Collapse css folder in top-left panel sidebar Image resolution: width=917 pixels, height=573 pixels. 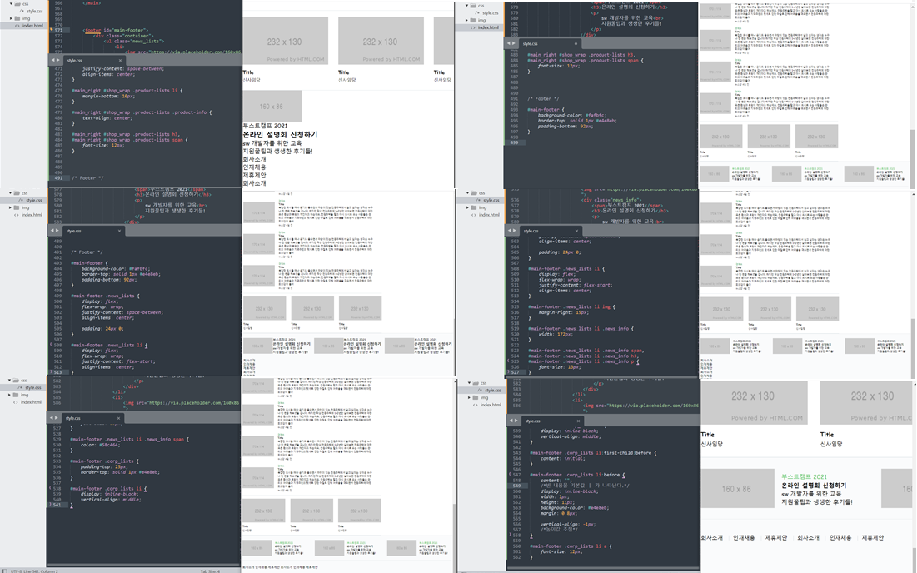point(11,4)
